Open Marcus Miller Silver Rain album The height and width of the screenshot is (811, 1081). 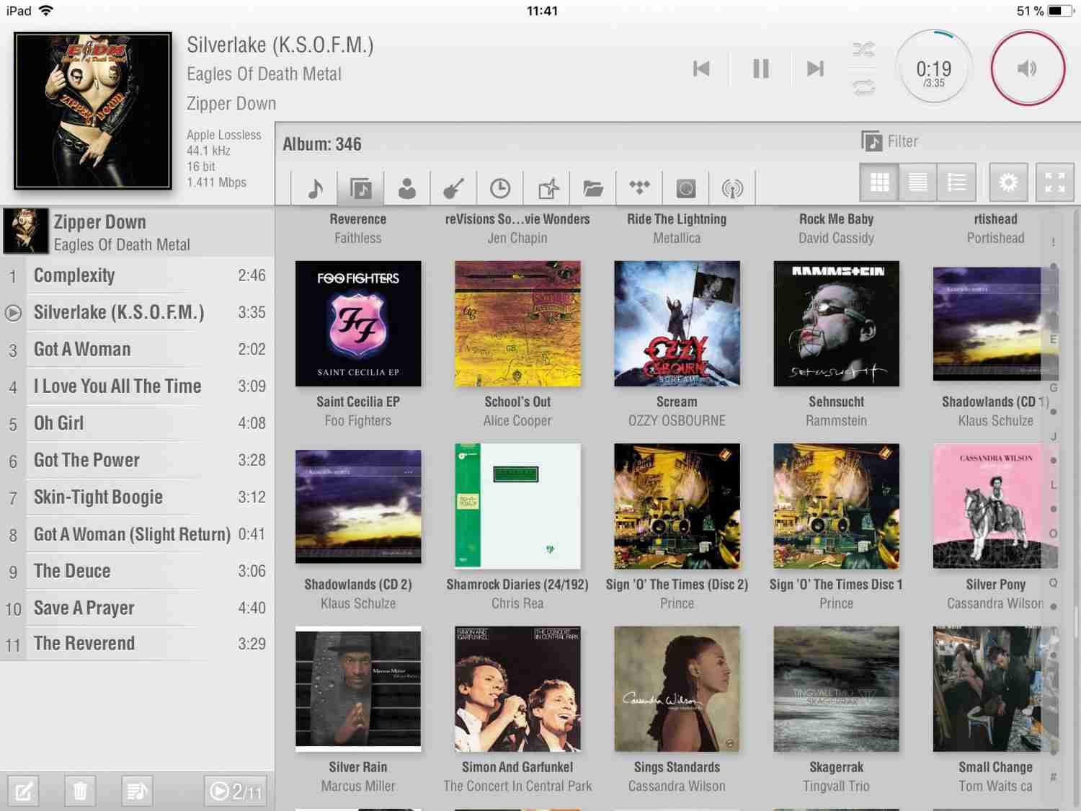(x=358, y=689)
